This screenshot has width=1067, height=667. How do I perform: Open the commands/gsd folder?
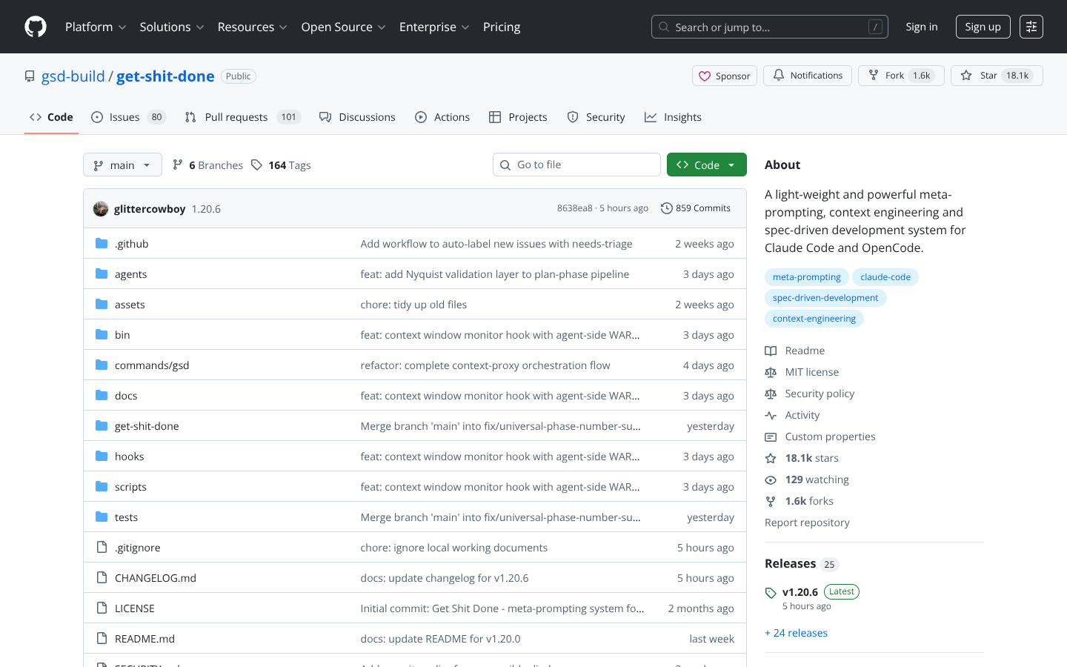coord(152,365)
